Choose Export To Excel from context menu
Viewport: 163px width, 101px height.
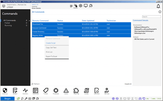[51, 57]
